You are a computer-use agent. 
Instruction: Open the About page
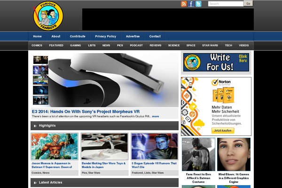56,37
